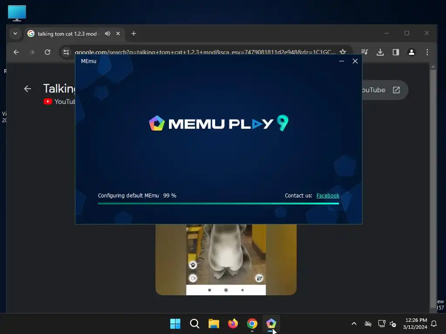Maximize the Chrome window
Image resolution: width=446 pixels, height=334 pixels.
coord(407,33)
